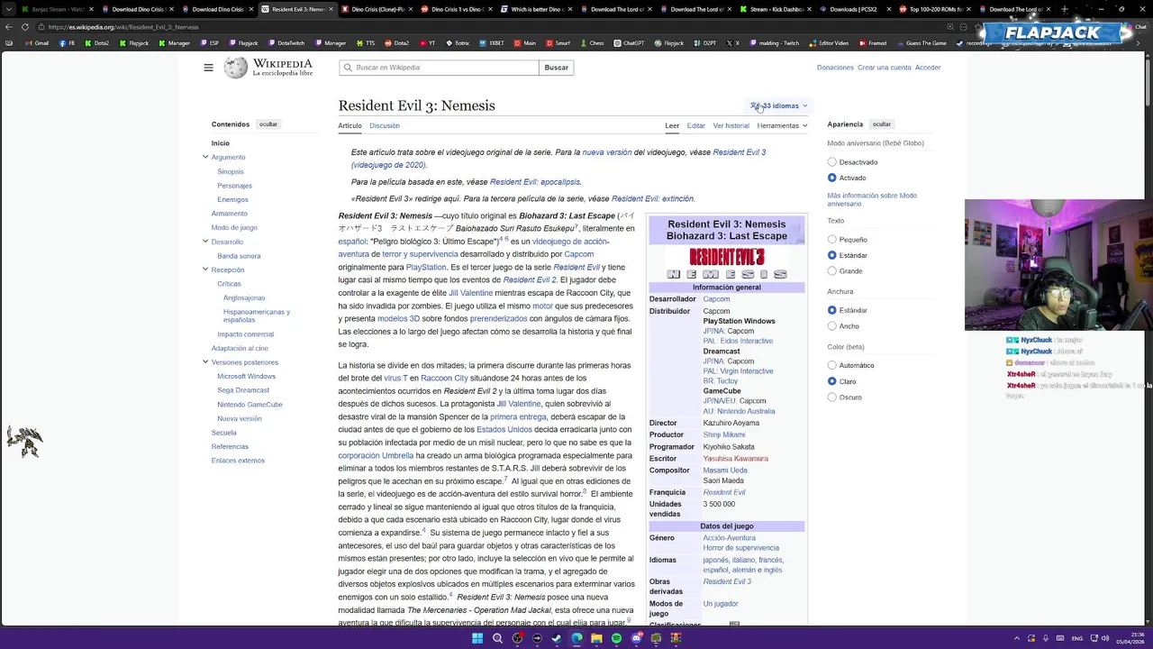The width and height of the screenshot is (1153, 649).
Task: Open the YT bookmark
Action: tap(427, 43)
